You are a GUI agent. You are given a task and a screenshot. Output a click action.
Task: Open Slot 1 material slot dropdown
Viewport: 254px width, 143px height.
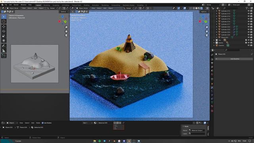tap(87, 123)
